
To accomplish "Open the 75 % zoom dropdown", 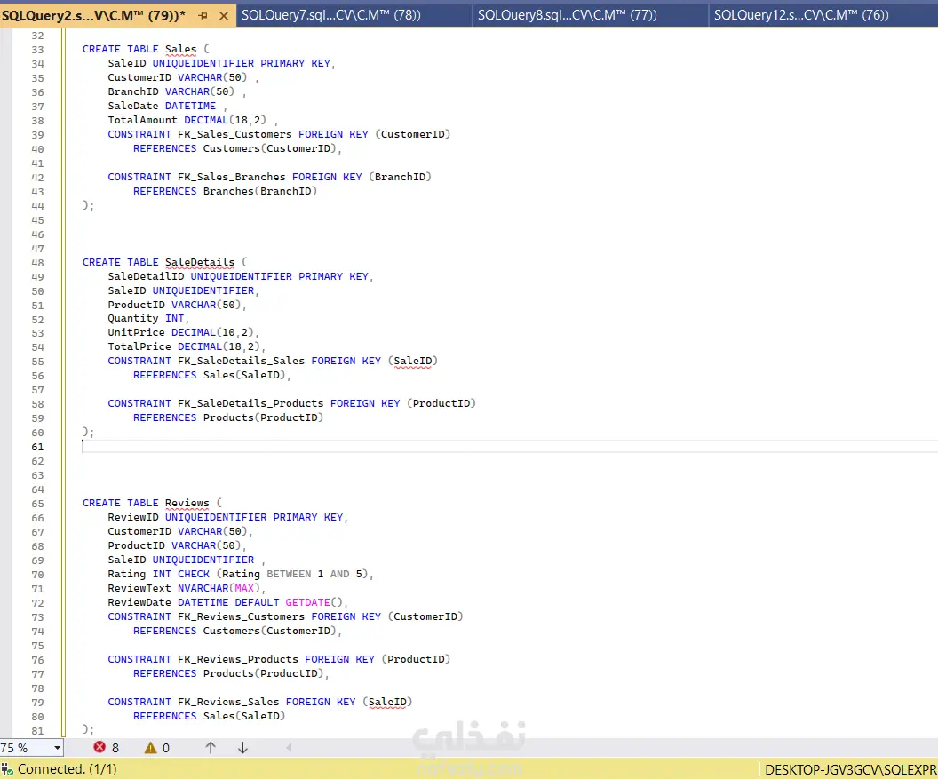I will (58, 748).
